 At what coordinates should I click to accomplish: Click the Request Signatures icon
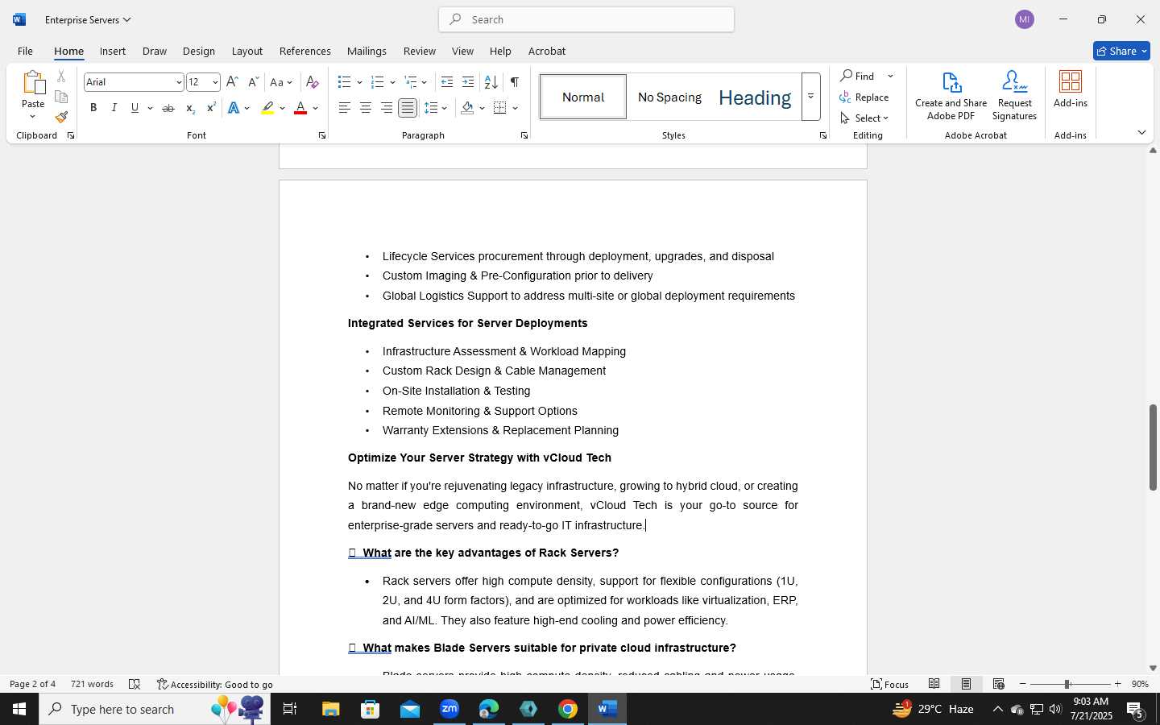[1014, 96]
